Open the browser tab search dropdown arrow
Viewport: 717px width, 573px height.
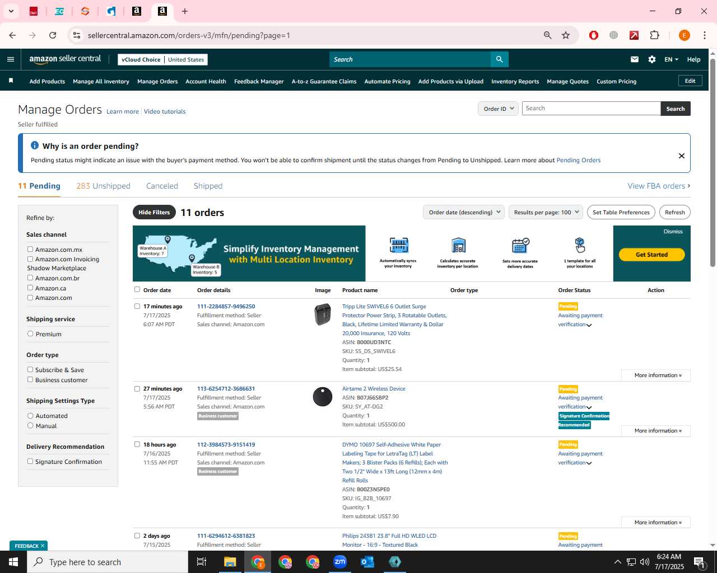(x=11, y=11)
